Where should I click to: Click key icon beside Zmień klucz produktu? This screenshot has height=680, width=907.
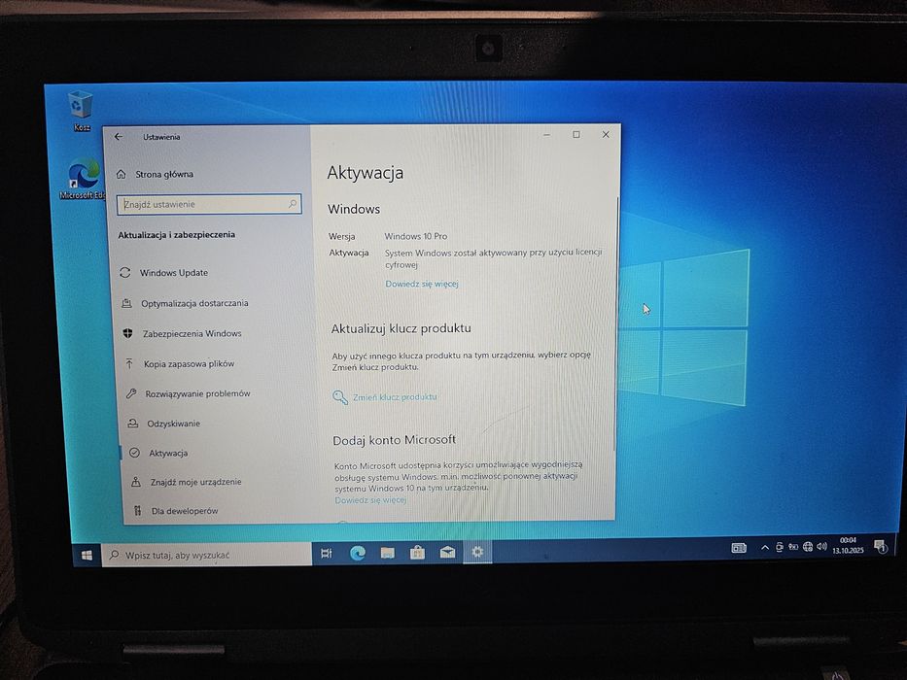pyautogui.click(x=339, y=397)
